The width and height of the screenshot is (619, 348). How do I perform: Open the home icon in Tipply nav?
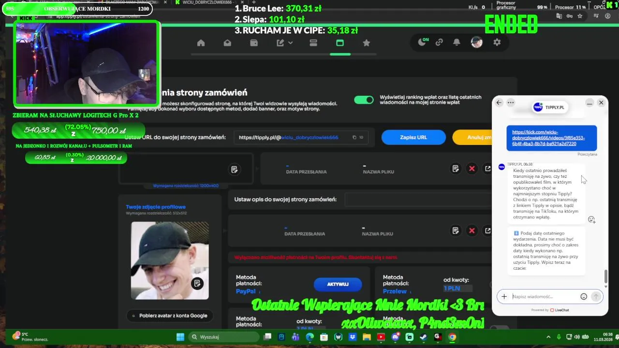click(201, 43)
